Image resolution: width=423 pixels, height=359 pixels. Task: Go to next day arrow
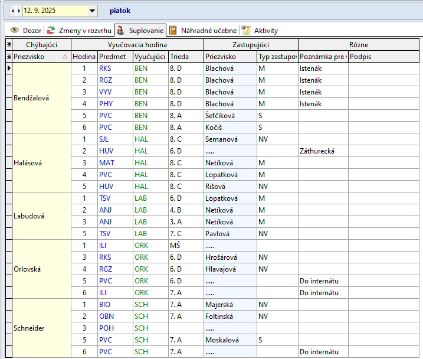pos(19,11)
